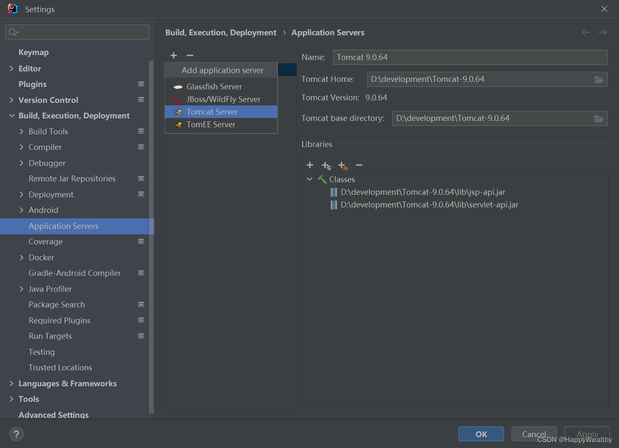Click the project-level marker beside Version Control
619x448 pixels.
[x=141, y=100]
